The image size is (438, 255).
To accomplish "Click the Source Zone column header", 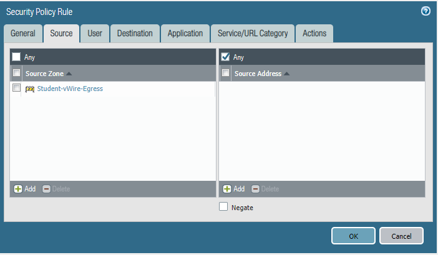I will (x=119, y=74).
